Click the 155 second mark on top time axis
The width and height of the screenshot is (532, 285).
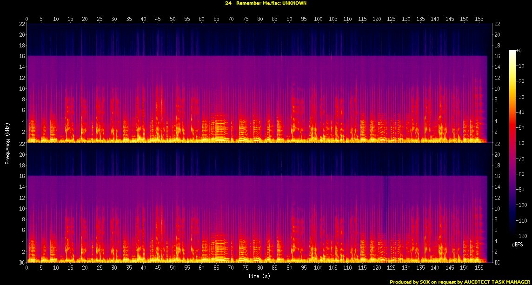point(479,19)
